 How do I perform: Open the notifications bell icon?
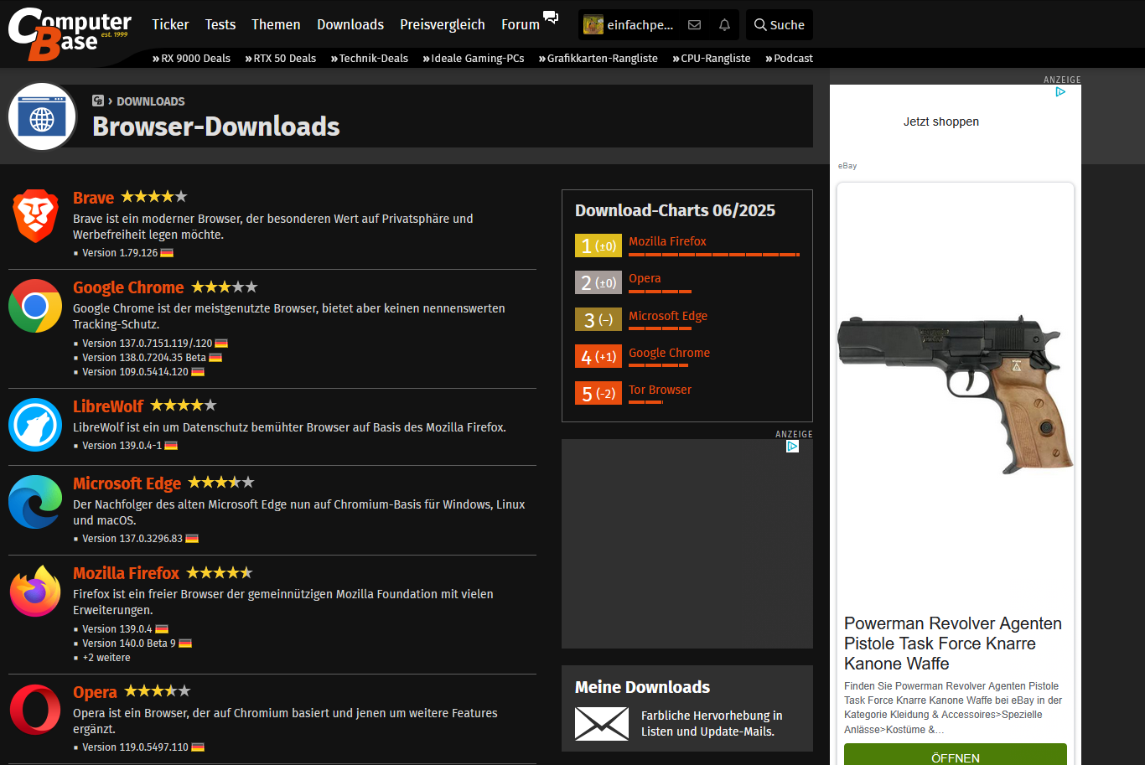coord(724,25)
